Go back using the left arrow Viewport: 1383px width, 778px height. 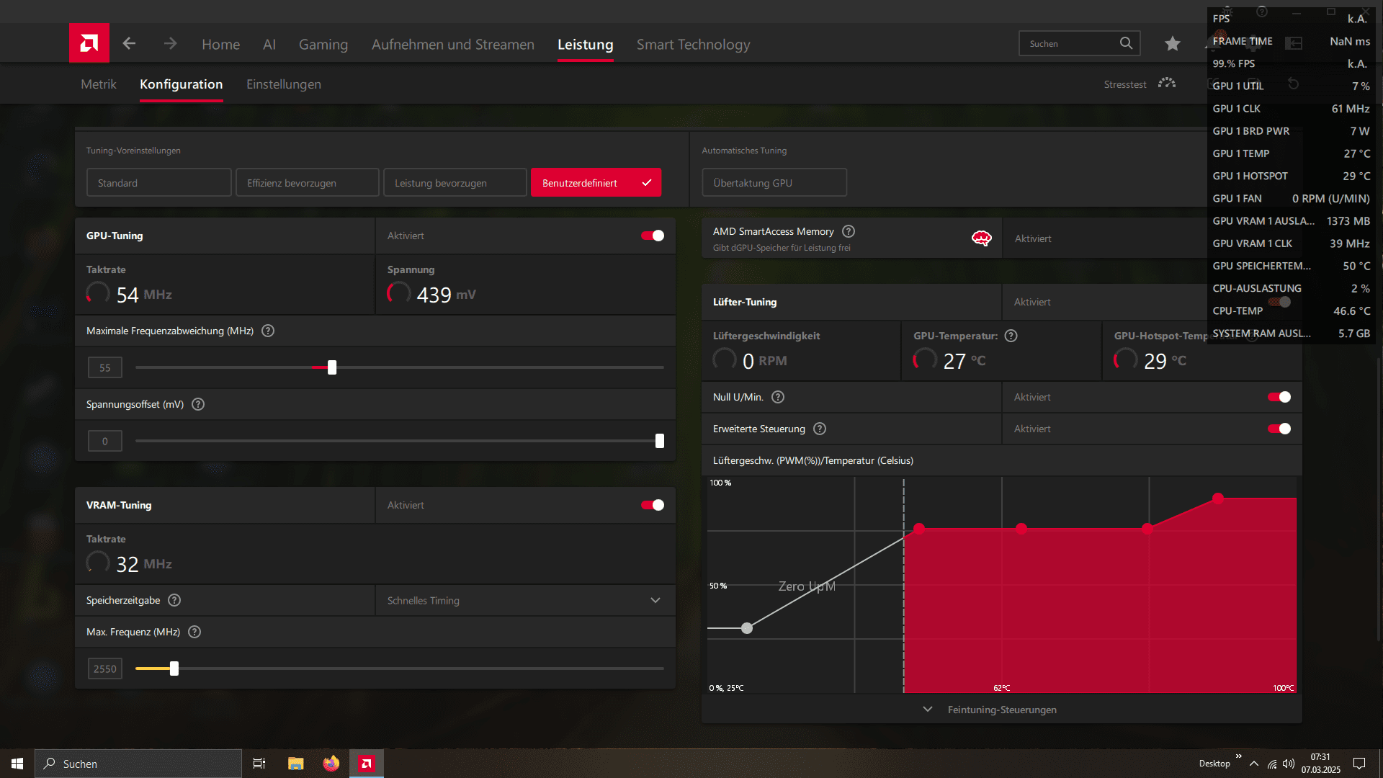(x=129, y=44)
